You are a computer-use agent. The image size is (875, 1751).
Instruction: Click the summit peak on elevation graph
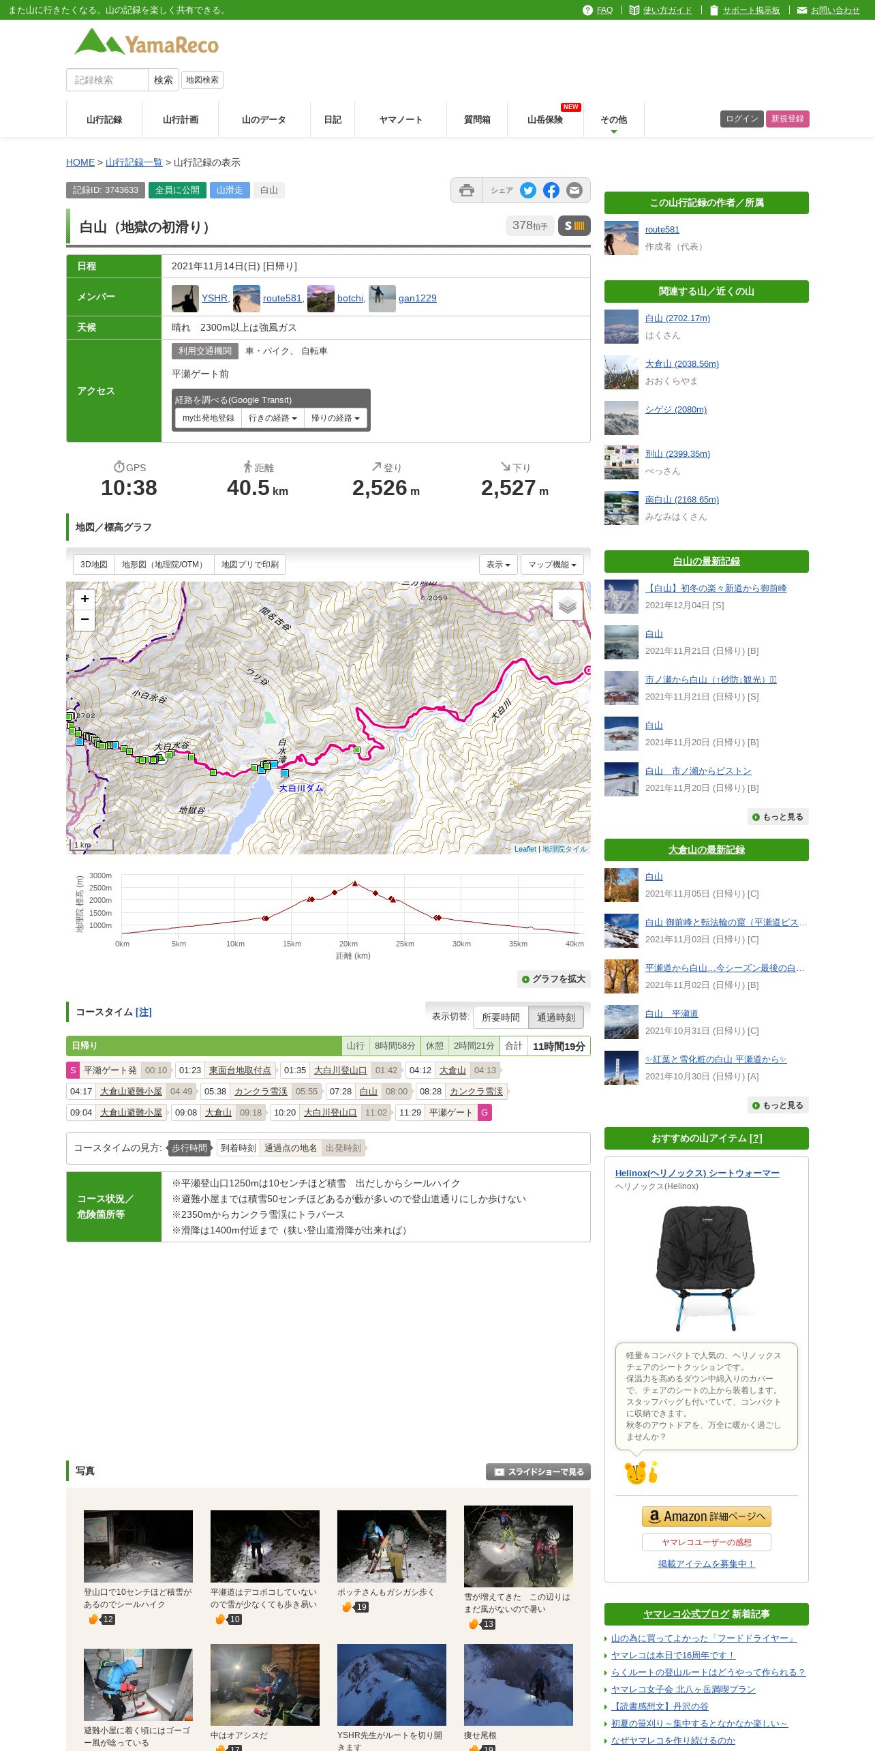coord(354,884)
